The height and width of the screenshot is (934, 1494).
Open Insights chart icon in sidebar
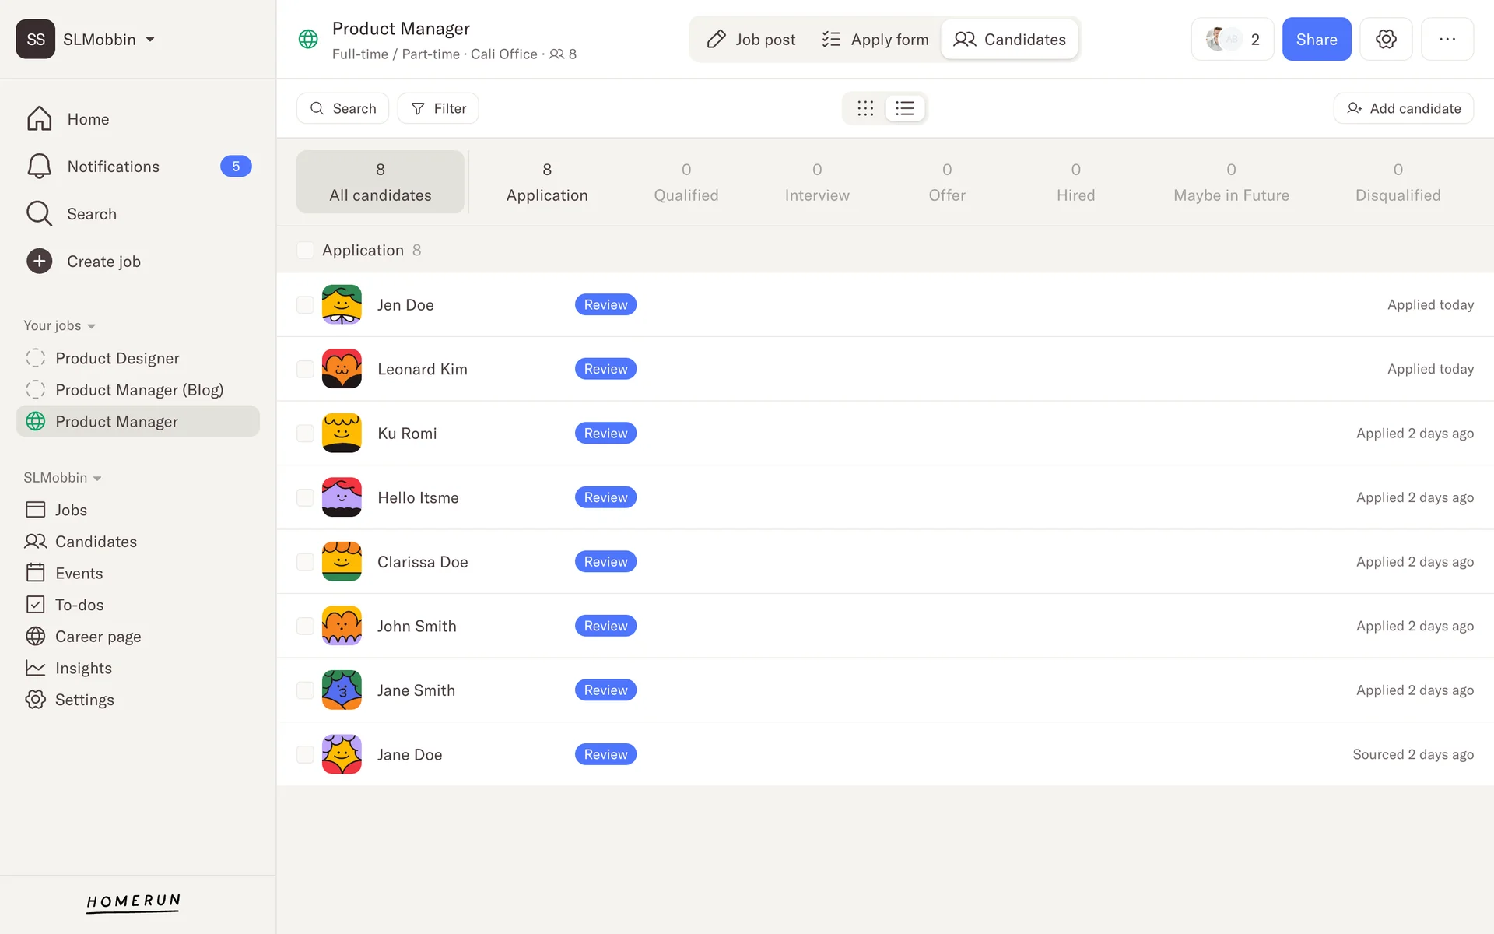pyautogui.click(x=36, y=668)
